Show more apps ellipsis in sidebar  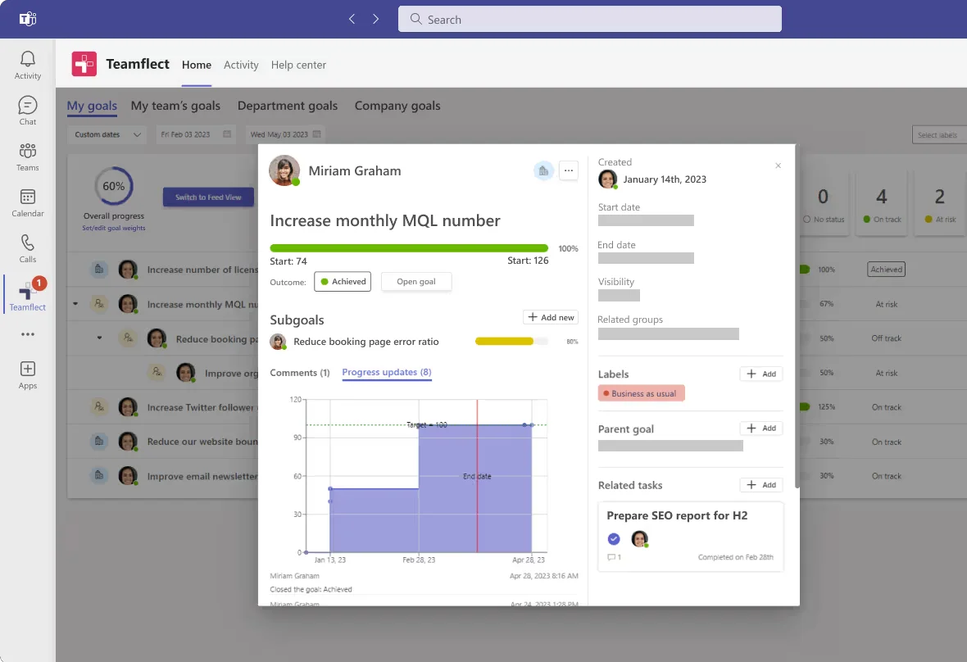click(x=28, y=334)
